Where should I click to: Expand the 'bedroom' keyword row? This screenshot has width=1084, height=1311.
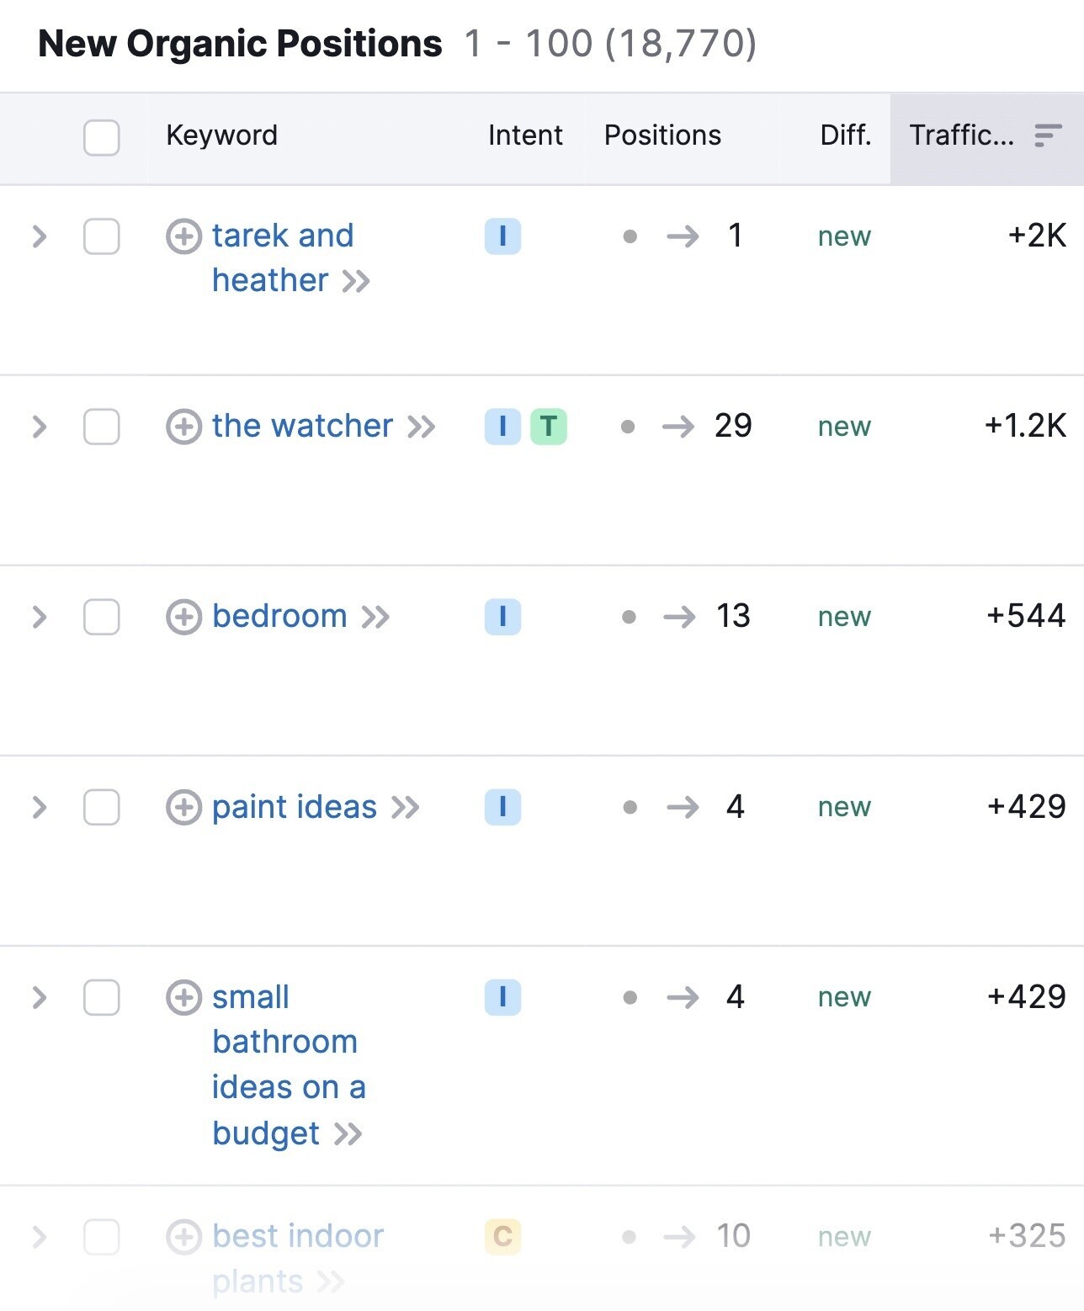[x=39, y=617]
